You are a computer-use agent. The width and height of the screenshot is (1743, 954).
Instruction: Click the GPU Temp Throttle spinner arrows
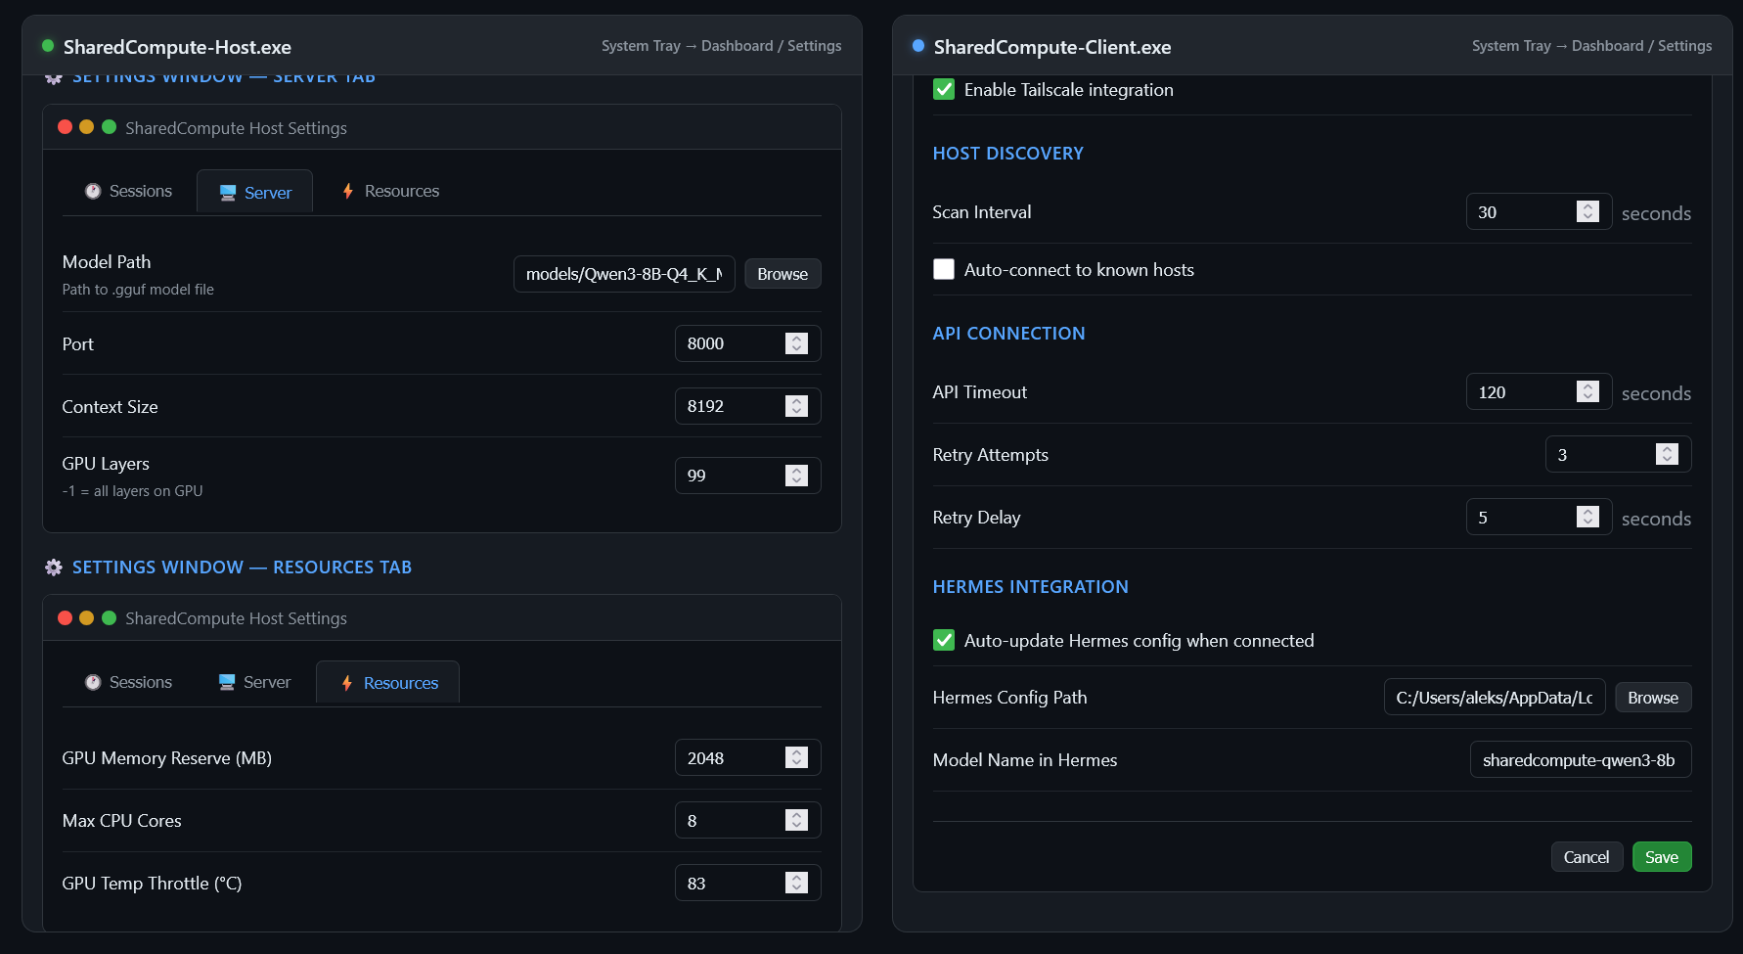pyautogui.click(x=797, y=883)
